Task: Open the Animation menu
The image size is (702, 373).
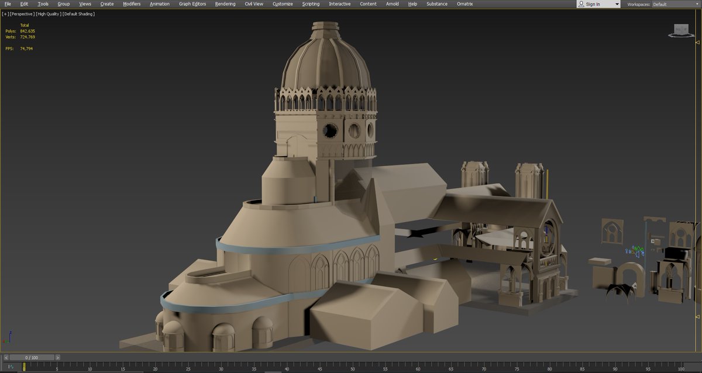Action: click(160, 4)
